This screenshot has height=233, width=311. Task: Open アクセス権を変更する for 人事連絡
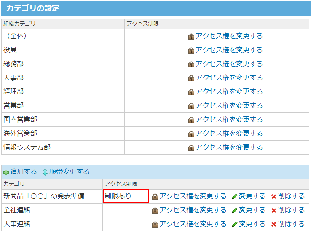point(193,224)
